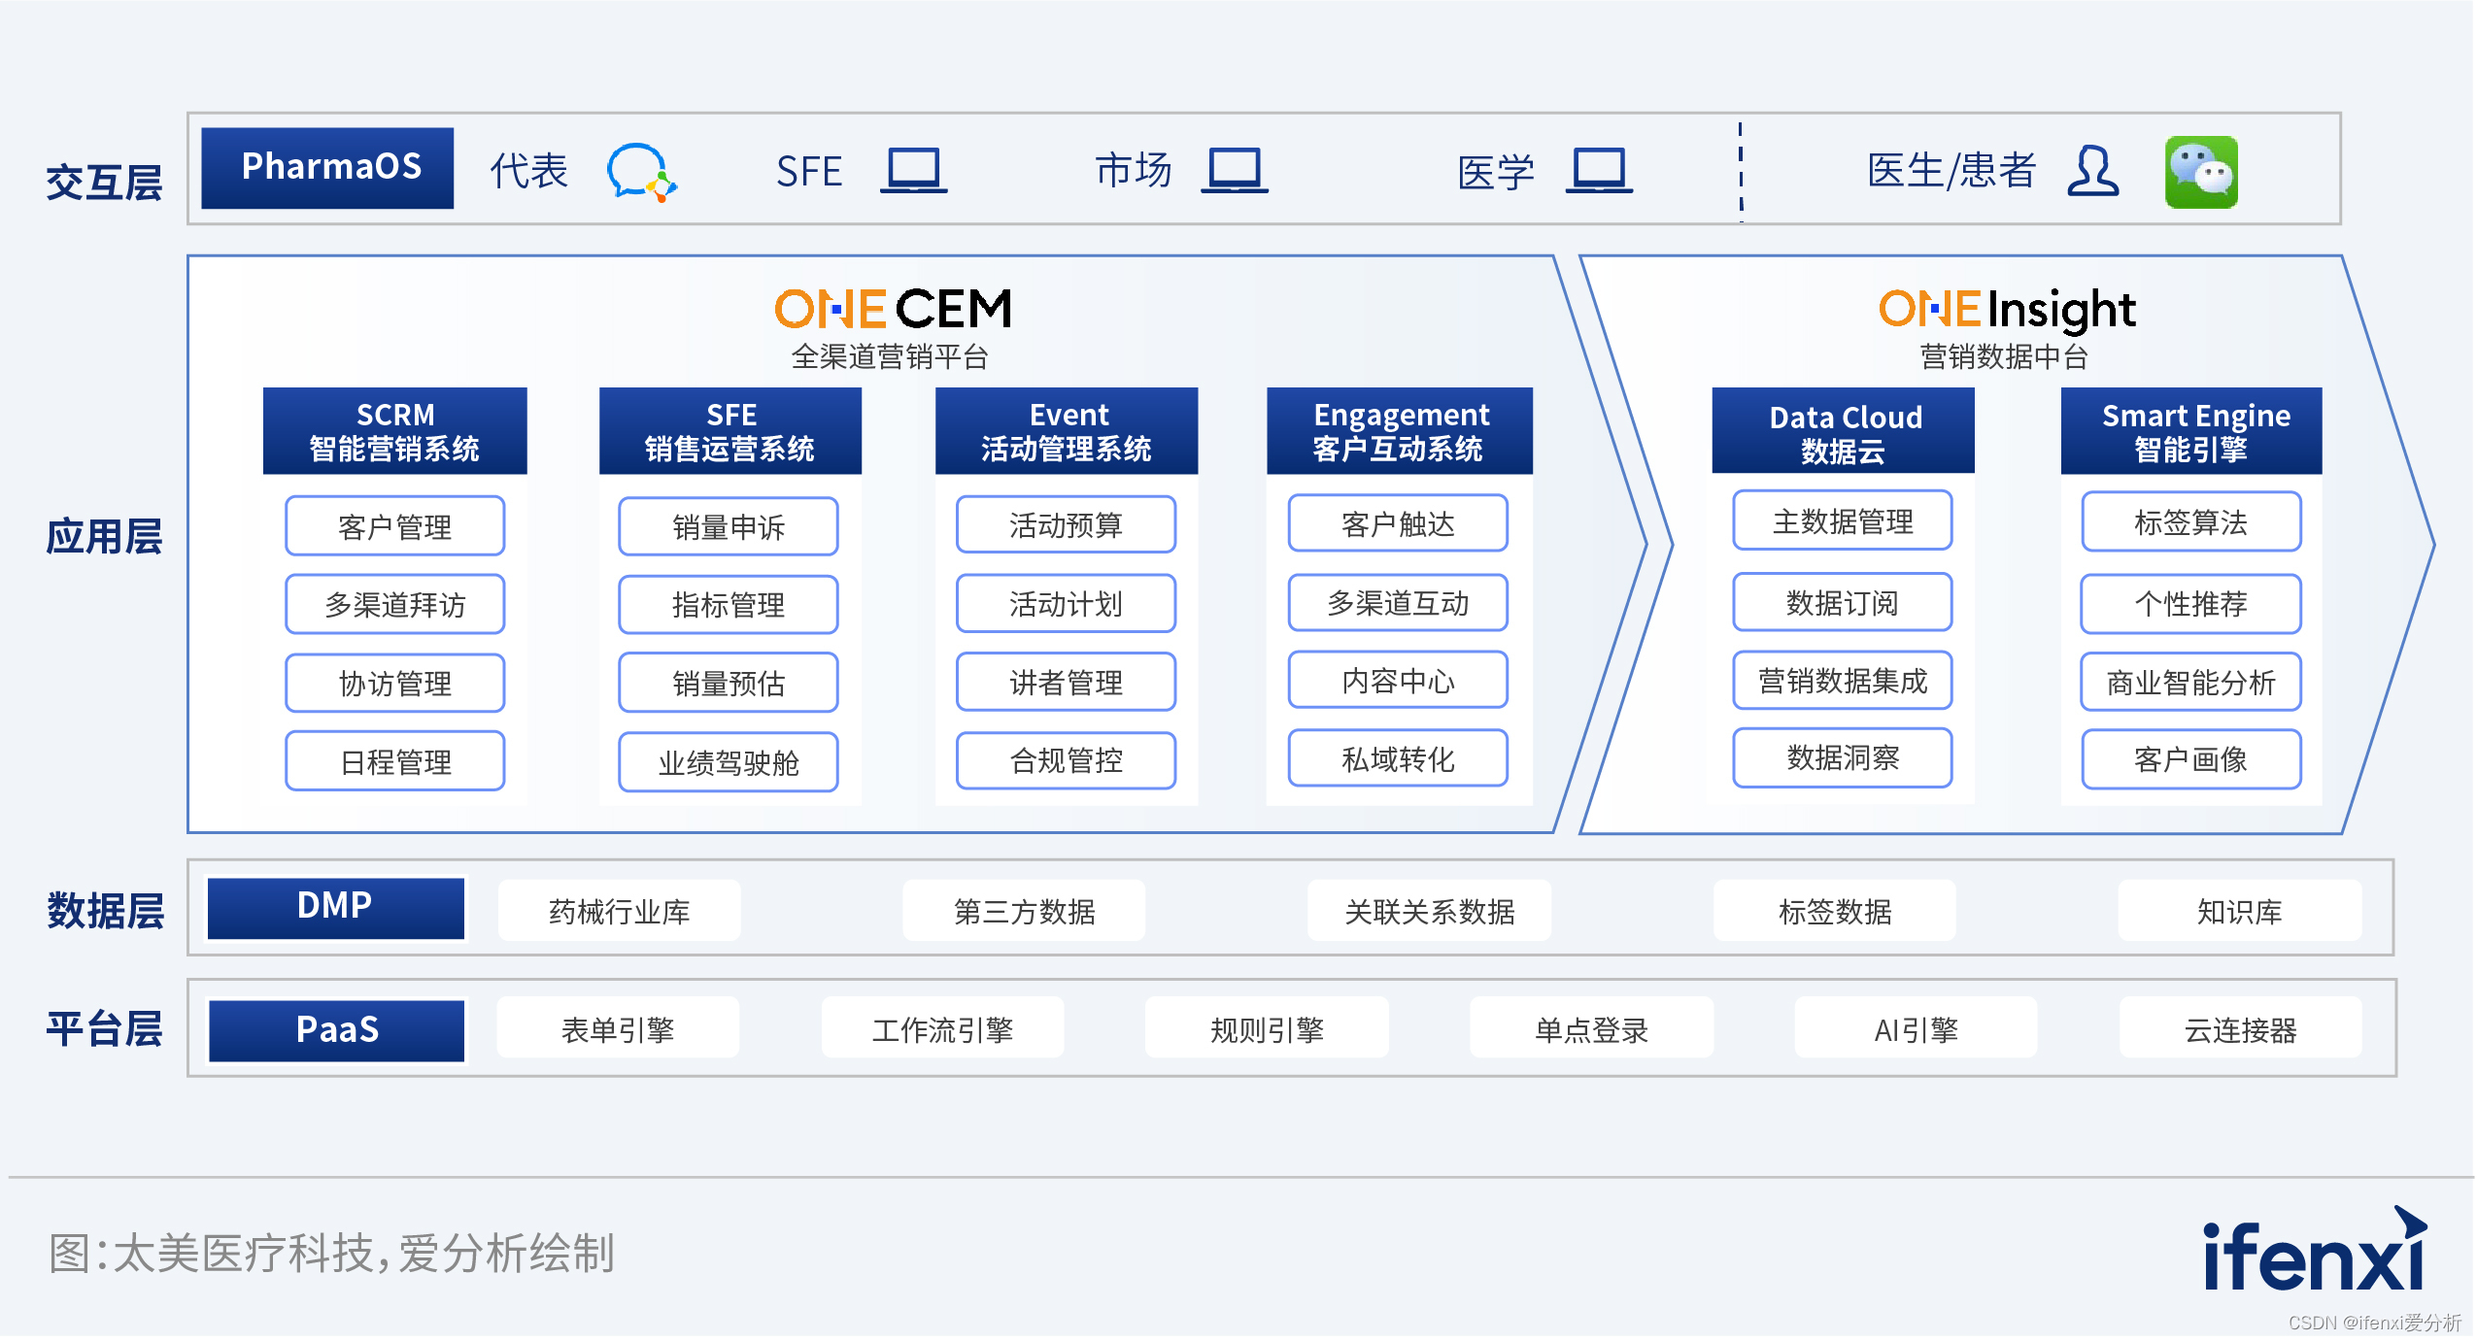The height and width of the screenshot is (1341, 2477).
Task: Click the 营销数据集成 box
Action: pyautogui.click(x=1843, y=681)
